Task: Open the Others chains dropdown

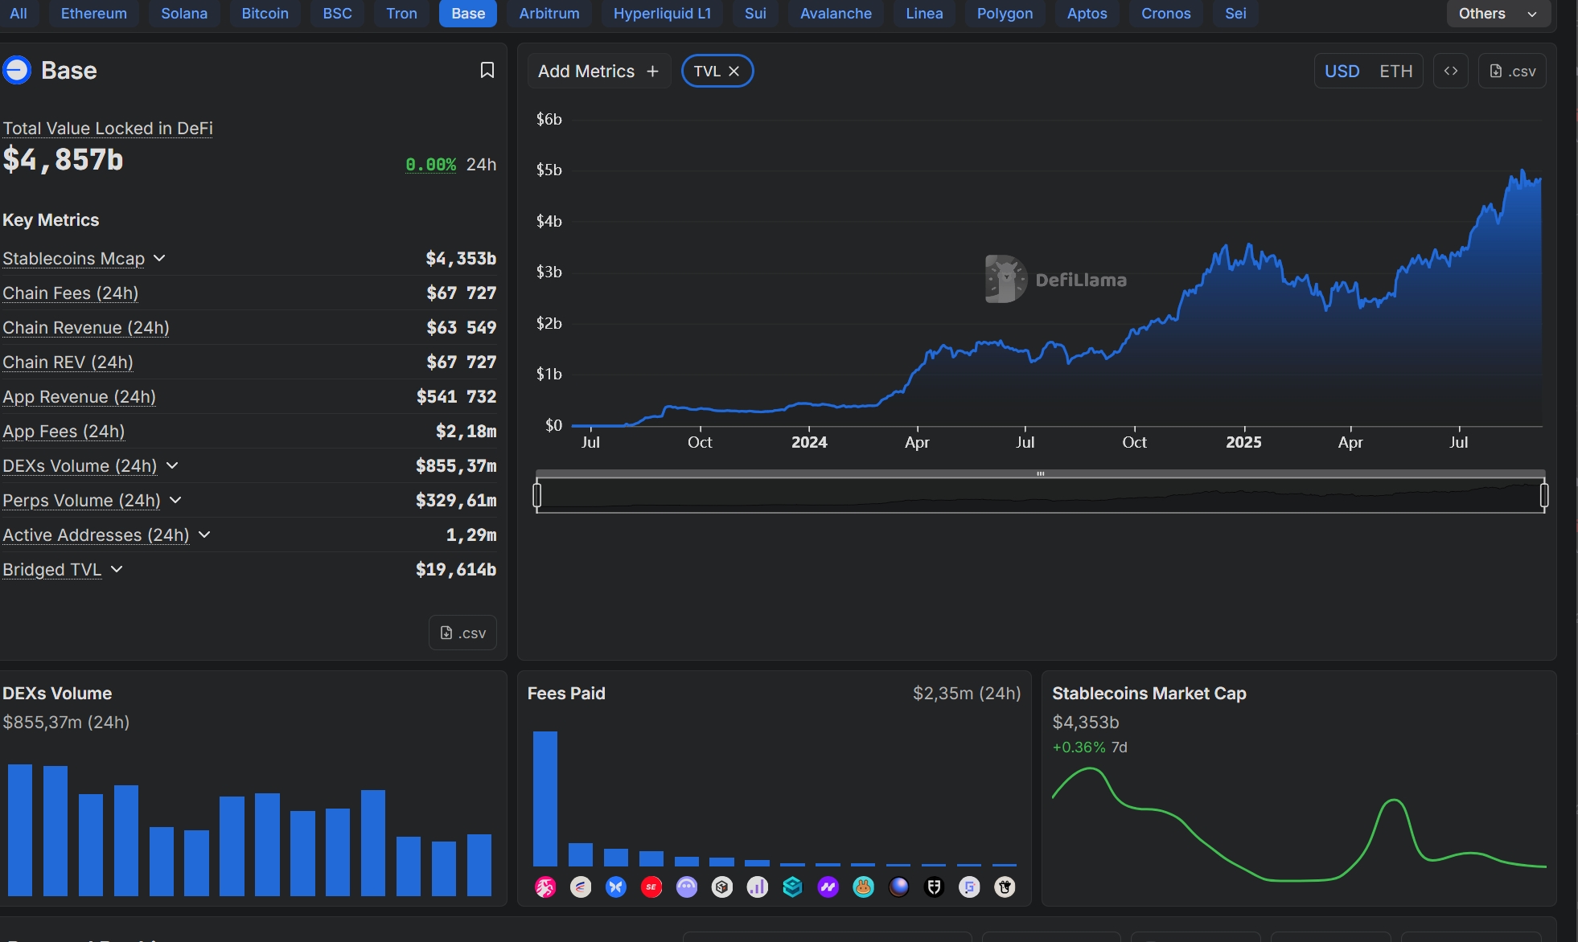Action: [x=1498, y=14]
